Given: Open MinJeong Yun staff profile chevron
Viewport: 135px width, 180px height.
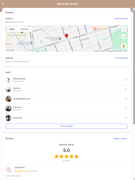Looking at the screenshot, I should [x=126, y=80].
